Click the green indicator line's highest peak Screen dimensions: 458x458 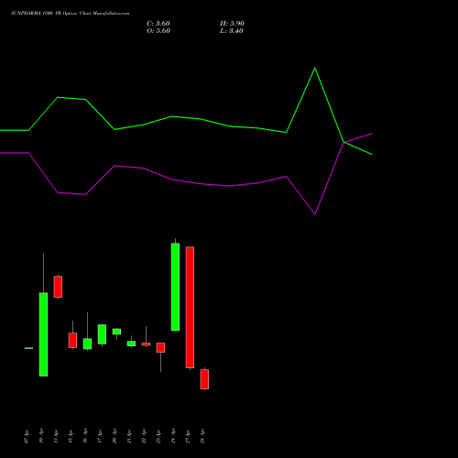pyautogui.click(x=315, y=68)
